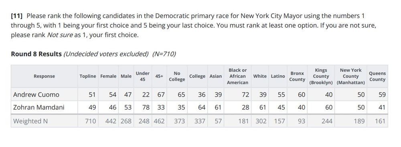Select the No College column header

point(177,76)
